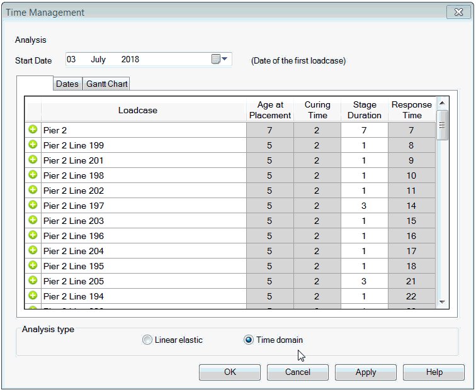This screenshot has height=390, width=476.
Task: Click plus icon for Pier 2 Line 201
Action: (33, 160)
